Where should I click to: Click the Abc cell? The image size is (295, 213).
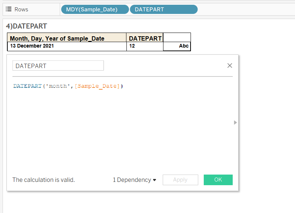click(177, 46)
